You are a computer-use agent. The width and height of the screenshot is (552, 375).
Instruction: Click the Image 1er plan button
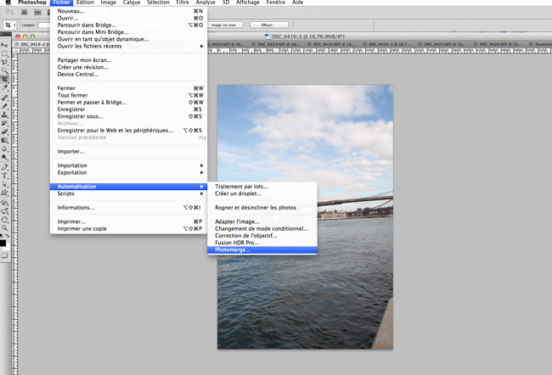pyautogui.click(x=224, y=25)
